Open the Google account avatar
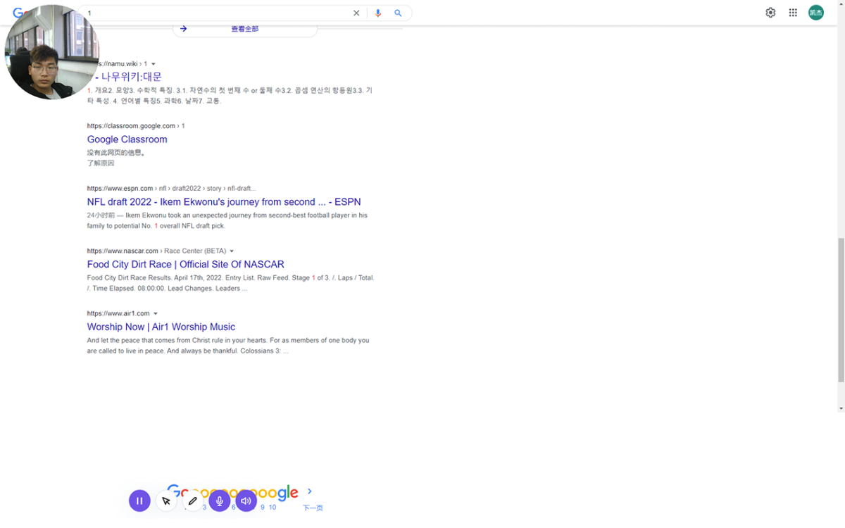Screen dimensions: 845x528 [815, 13]
